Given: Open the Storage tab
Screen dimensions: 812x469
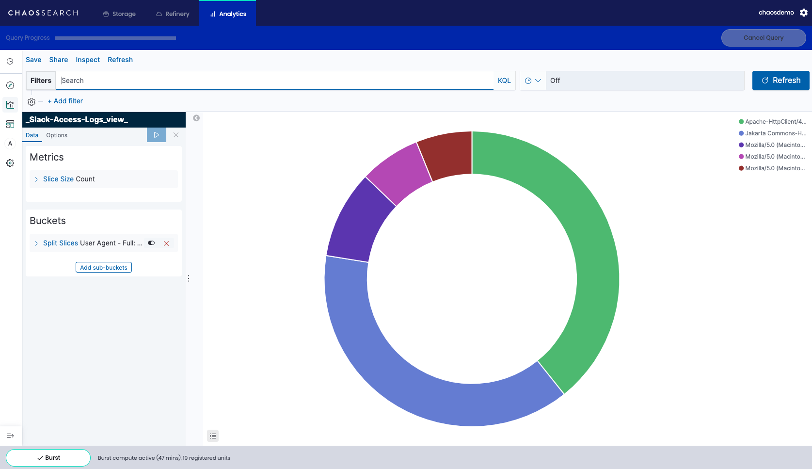Looking at the screenshot, I should (119, 14).
